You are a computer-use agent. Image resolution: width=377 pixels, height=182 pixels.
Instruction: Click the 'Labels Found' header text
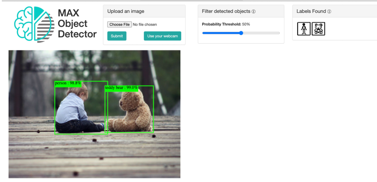311,11
